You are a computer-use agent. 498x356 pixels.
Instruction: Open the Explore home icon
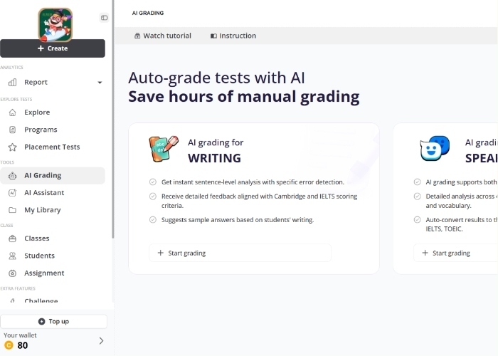click(12, 112)
